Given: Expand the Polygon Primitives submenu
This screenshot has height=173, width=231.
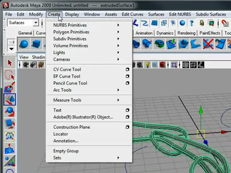Looking at the screenshot, I should [x=89, y=32].
